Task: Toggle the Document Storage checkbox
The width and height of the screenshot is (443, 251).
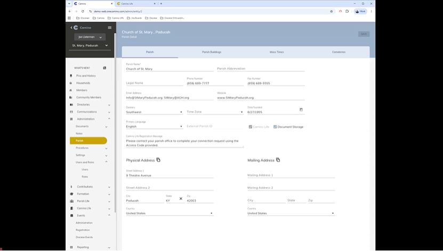Action: [x=275, y=127]
